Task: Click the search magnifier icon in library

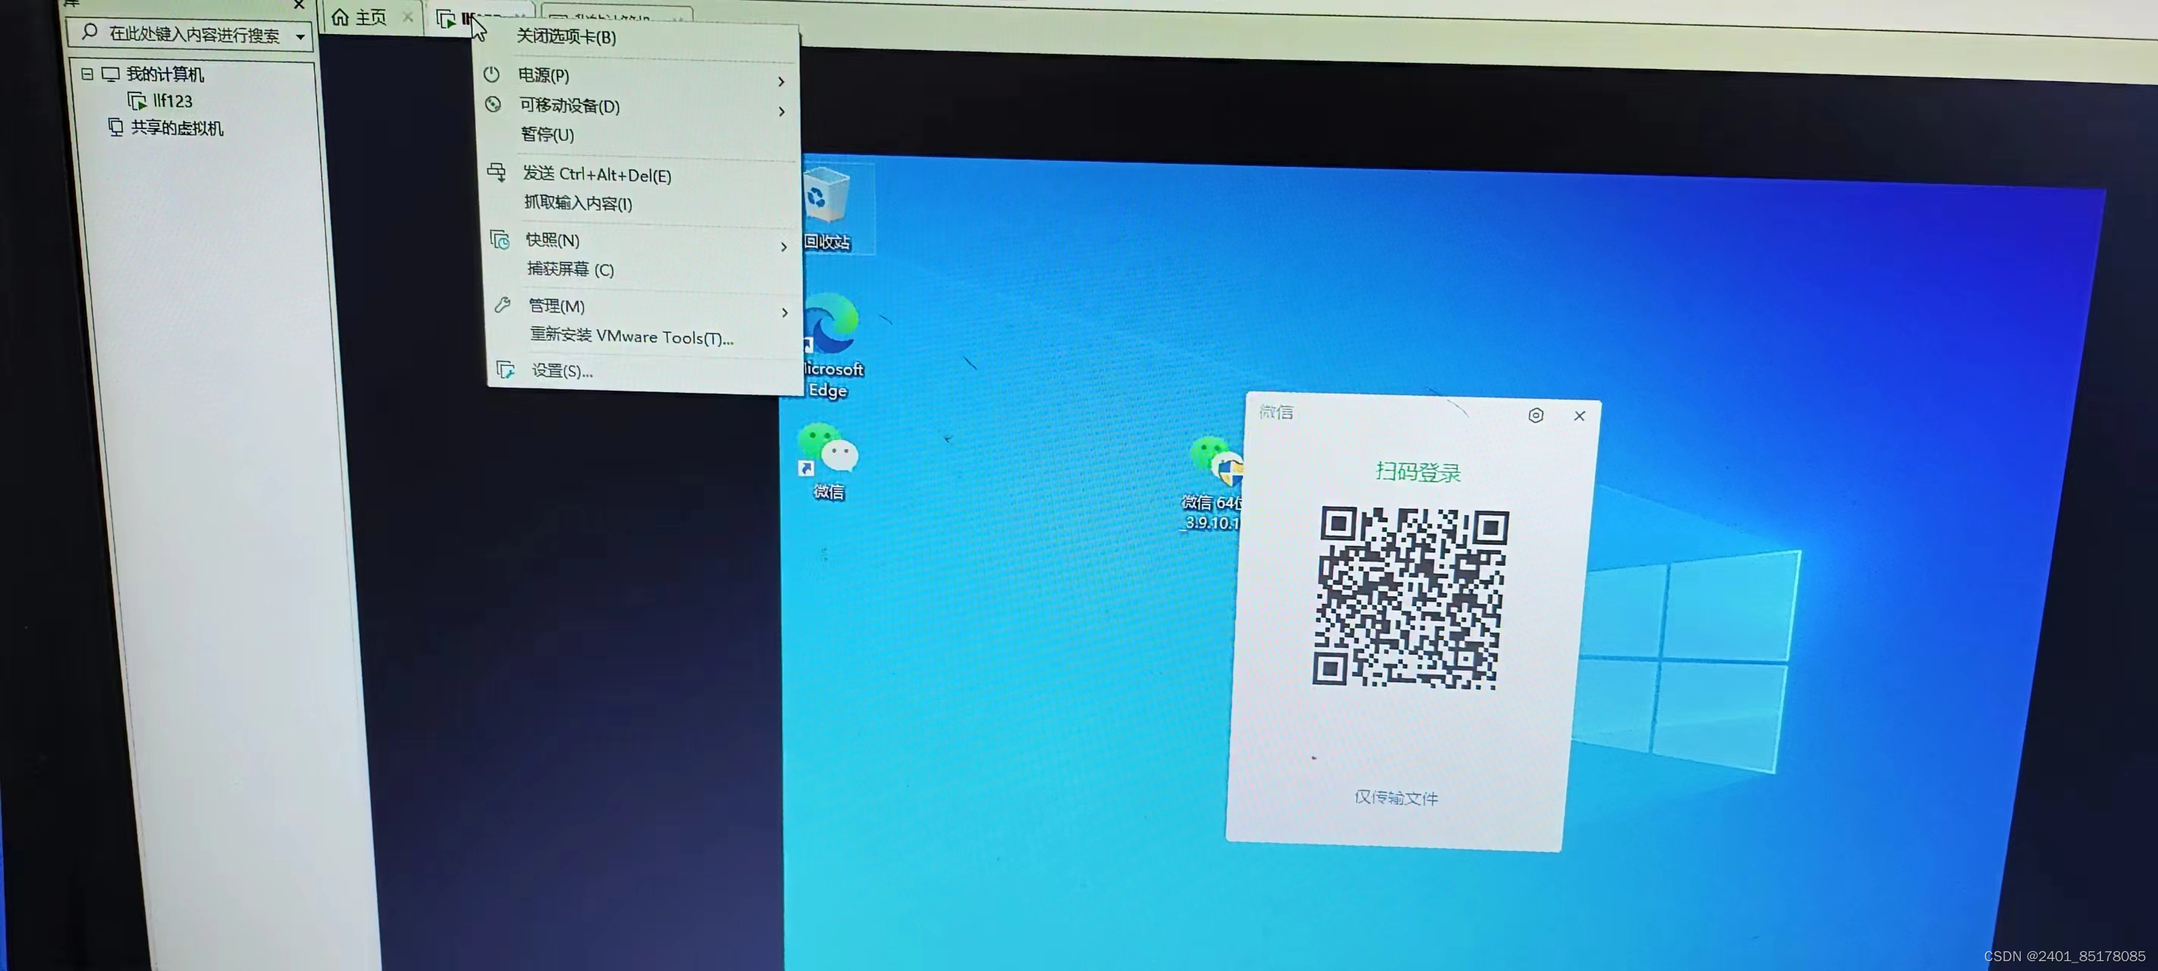Action: (x=90, y=33)
